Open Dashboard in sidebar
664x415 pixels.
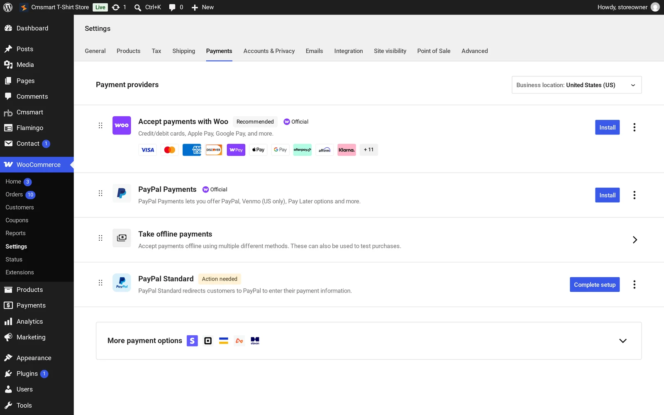pyautogui.click(x=37, y=28)
